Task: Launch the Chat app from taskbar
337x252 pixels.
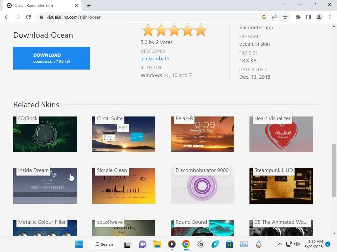Action: pyautogui.click(x=143, y=244)
